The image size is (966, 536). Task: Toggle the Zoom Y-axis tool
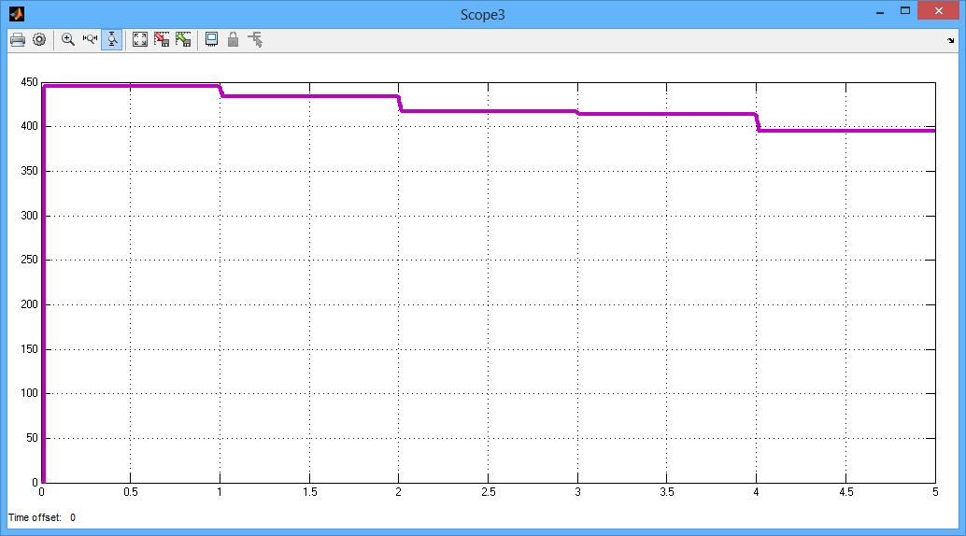[111, 40]
